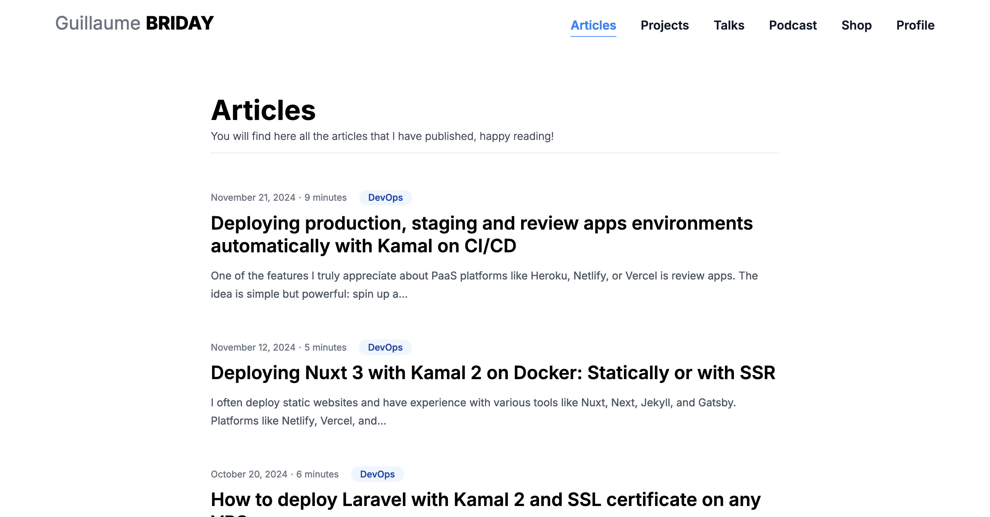Click DevOps tag on November 21 article
Image resolution: width=990 pixels, height=517 pixels.
pos(385,198)
